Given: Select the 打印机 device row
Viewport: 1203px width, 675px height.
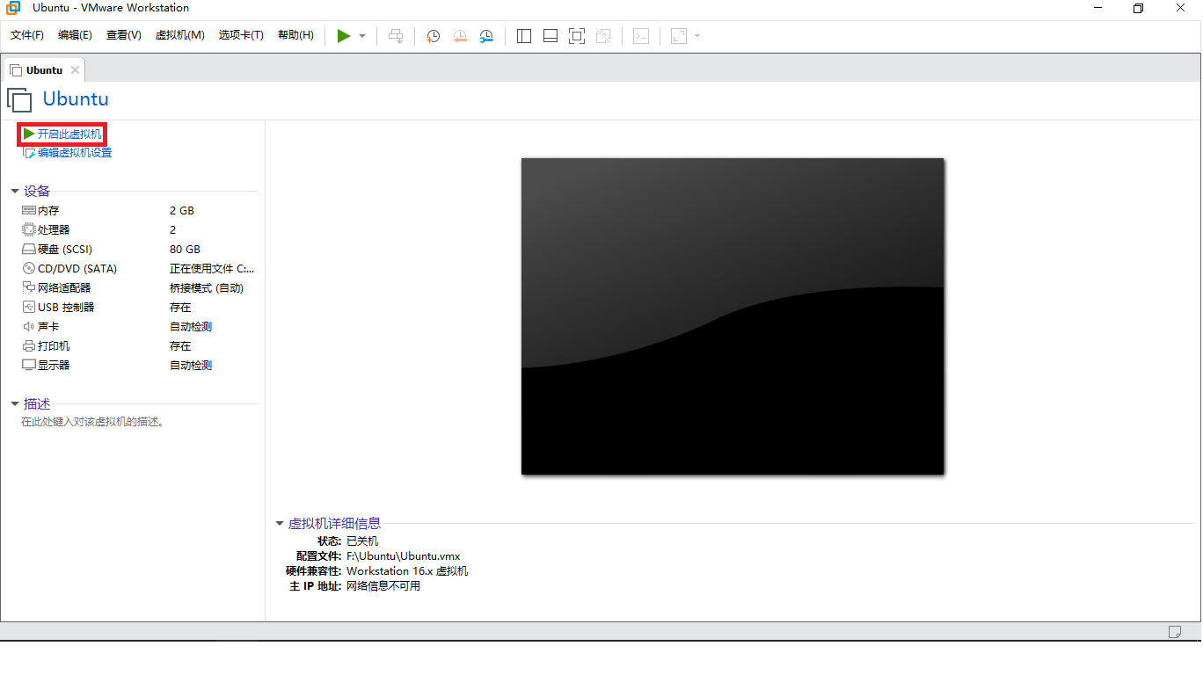Looking at the screenshot, I should pyautogui.click(x=139, y=346).
